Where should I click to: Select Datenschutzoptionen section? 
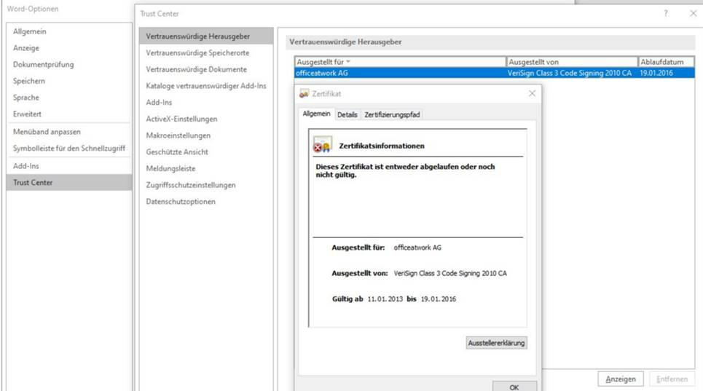[x=180, y=202]
